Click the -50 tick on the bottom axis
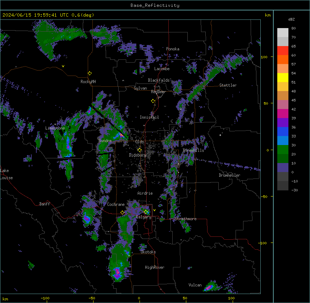The width and height of the screenshot is (310, 303). coord(92,298)
